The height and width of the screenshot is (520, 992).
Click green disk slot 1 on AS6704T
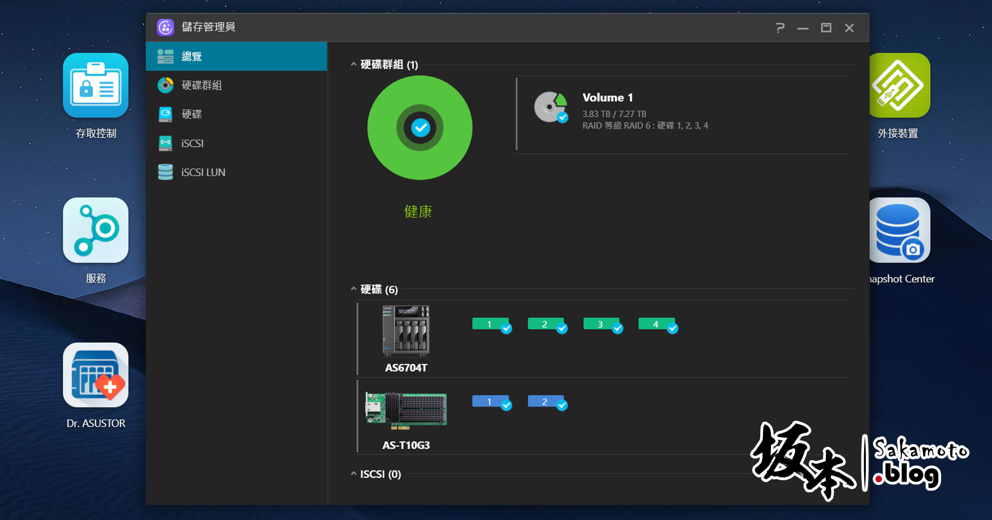490,324
